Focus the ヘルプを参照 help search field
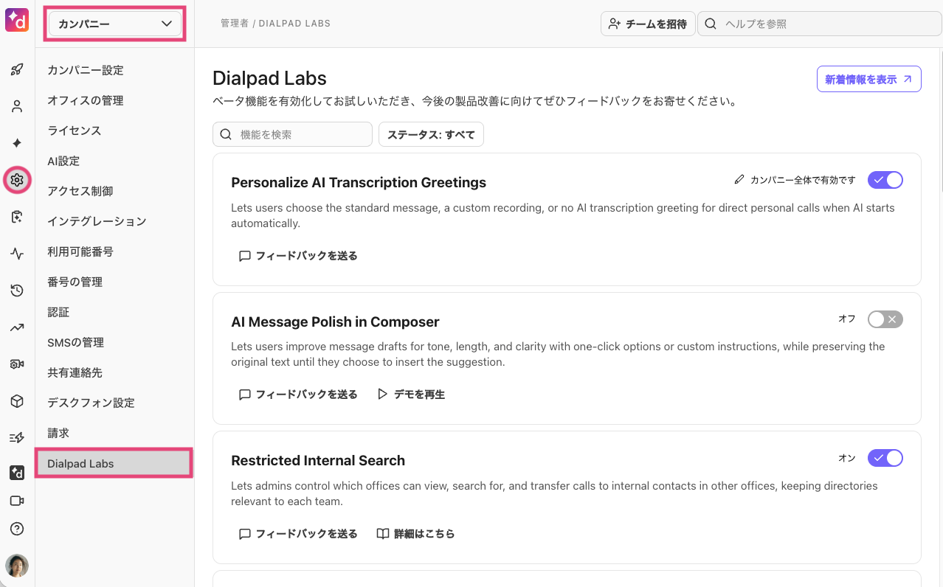Screen dimensions: 943x587 pos(820,24)
